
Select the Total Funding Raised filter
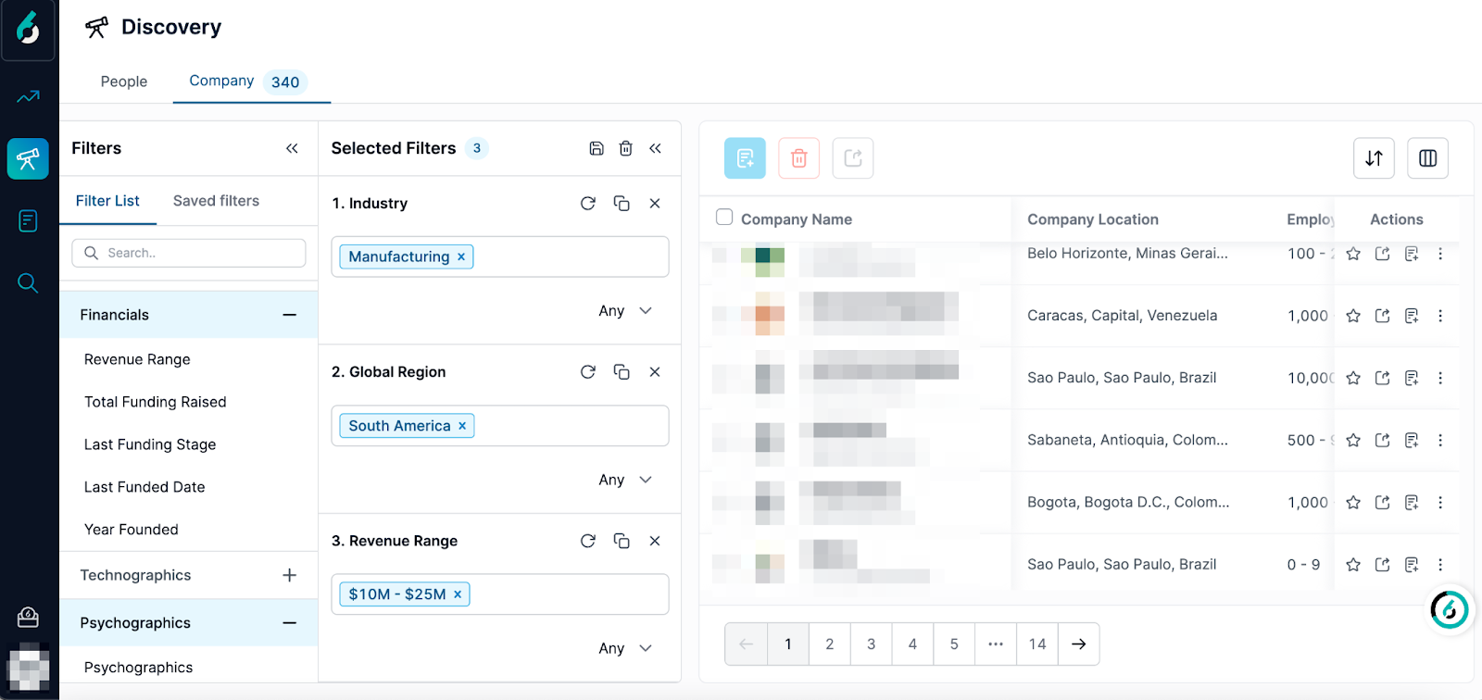[x=156, y=402]
